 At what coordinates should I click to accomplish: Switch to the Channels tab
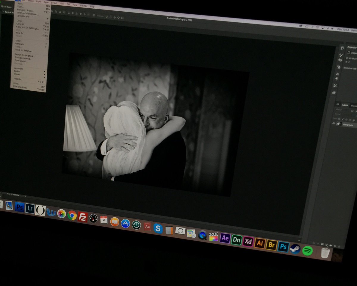(354, 106)
